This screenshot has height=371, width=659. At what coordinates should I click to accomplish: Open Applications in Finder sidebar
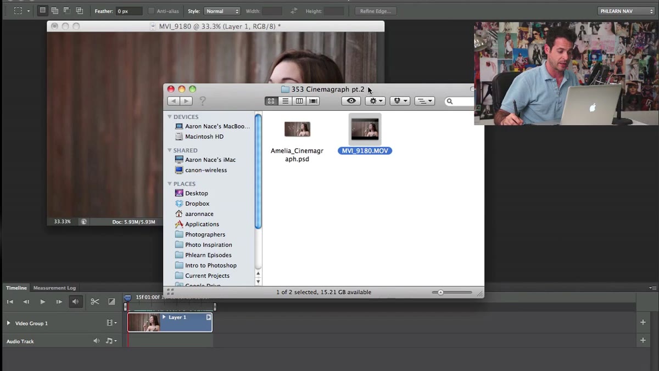pyautogui.click(x=202, y=224)
